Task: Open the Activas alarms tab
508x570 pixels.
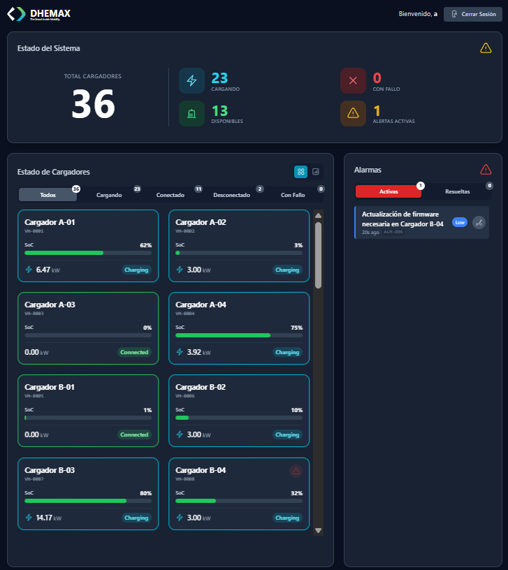Action: 389,191
